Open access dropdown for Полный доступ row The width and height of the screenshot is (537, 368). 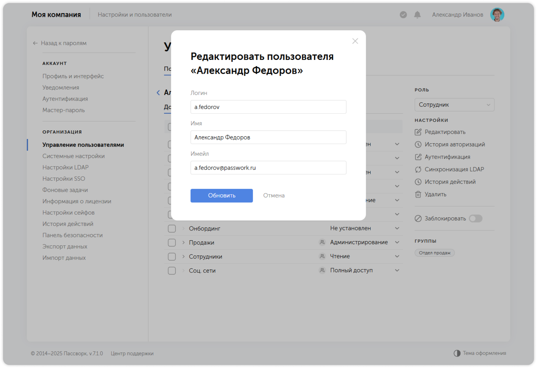click(x=397, y=270)
